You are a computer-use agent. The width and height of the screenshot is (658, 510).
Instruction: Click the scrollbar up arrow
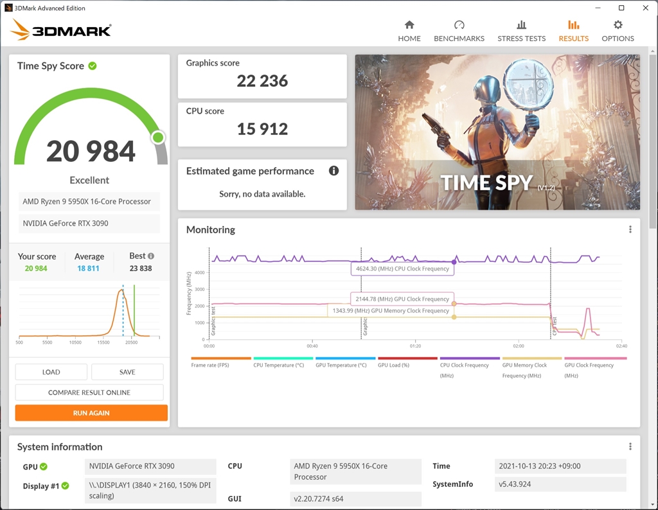click(652, 50)
